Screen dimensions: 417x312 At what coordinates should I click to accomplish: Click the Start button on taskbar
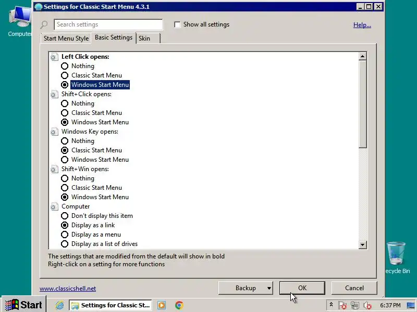(23, 305)
